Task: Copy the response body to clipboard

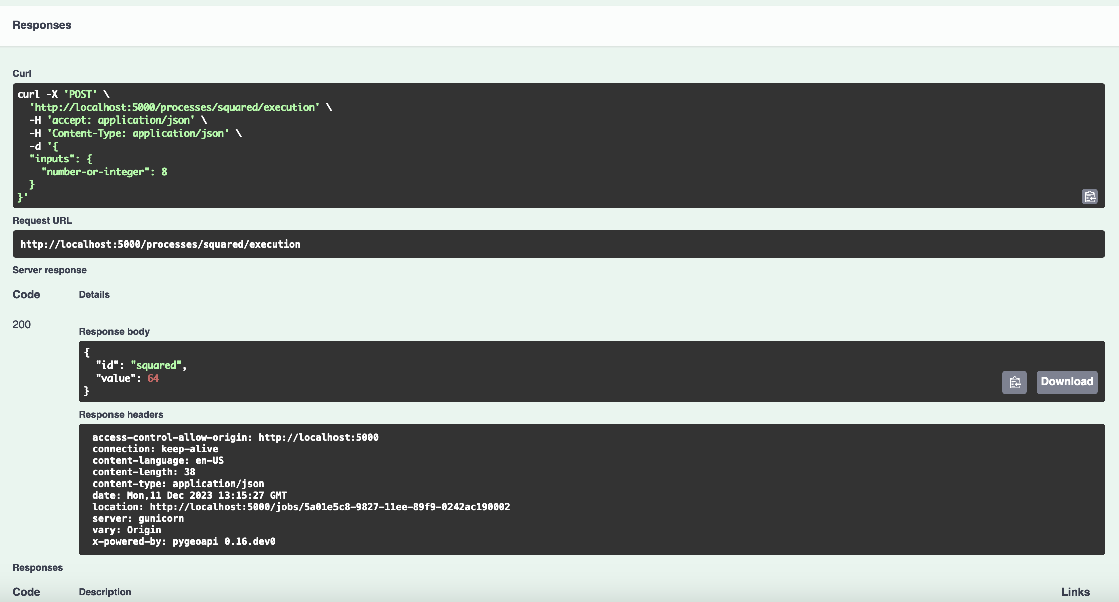Action: (1014, 382)
